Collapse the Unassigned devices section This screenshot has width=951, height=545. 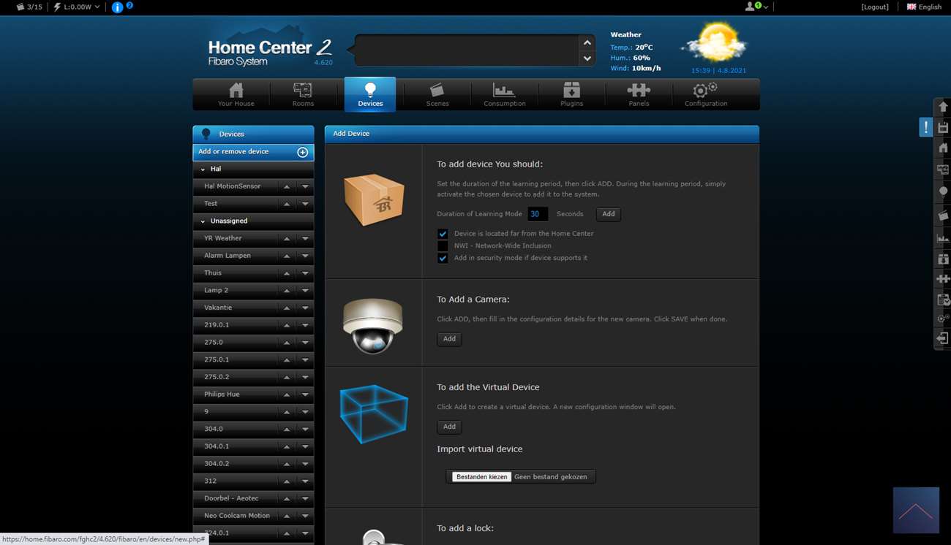click(203, 221)
